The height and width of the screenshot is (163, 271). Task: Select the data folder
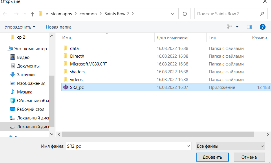point(74,48)
